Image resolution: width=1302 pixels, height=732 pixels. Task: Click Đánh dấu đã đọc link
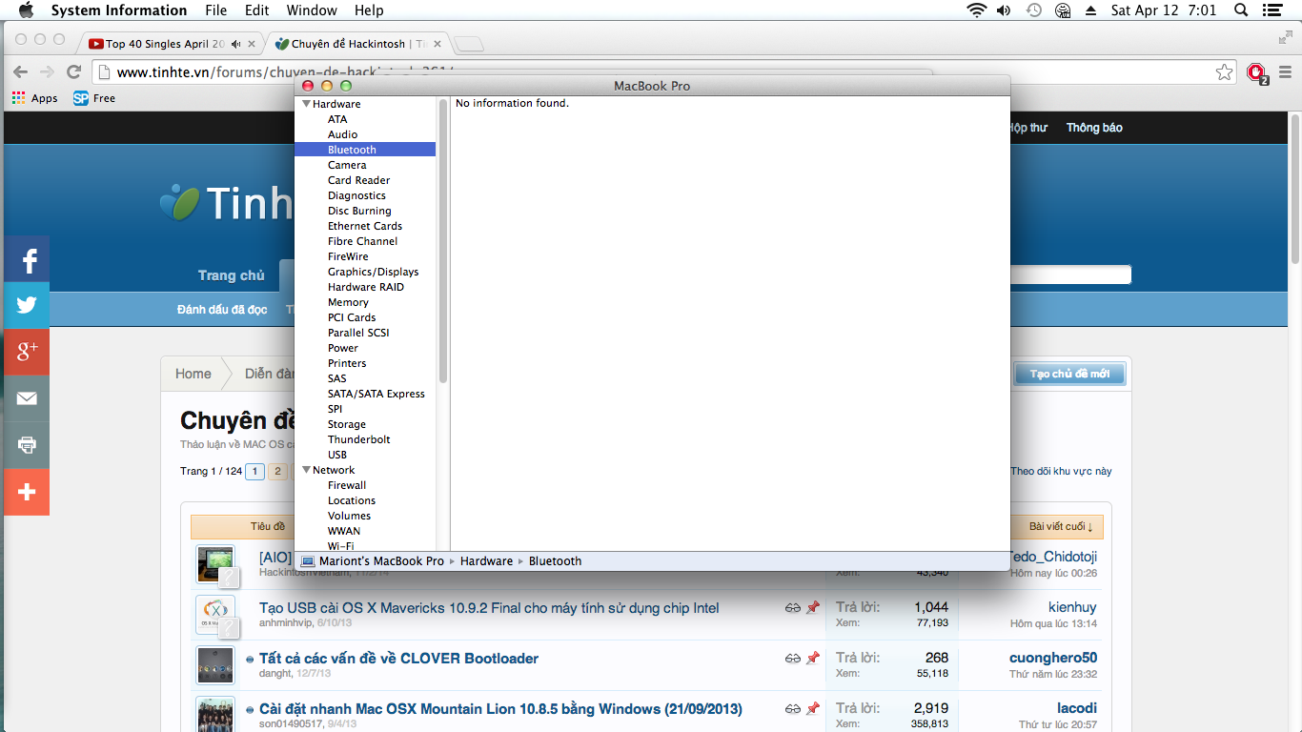point(222,310)
